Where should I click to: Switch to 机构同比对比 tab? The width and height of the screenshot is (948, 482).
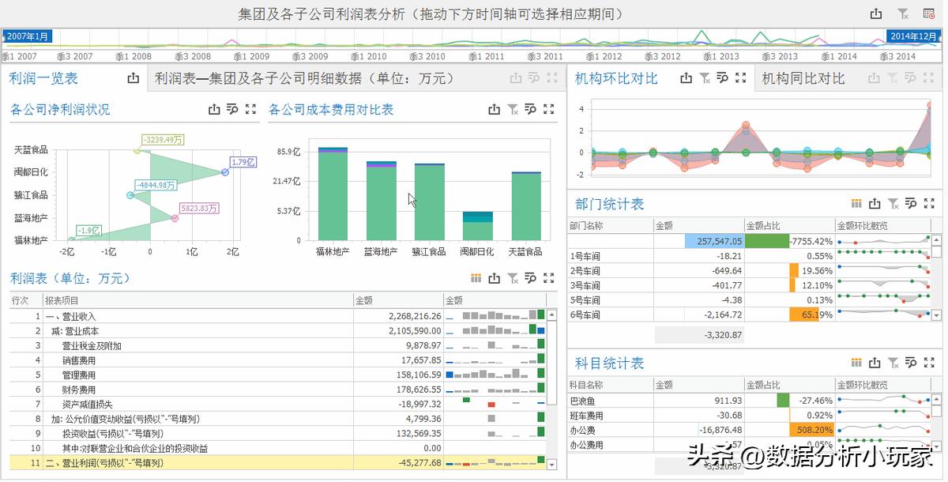tap(804, 77)
